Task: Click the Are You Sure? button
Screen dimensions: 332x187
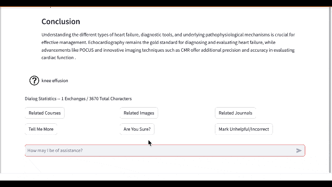Action: 136,129
